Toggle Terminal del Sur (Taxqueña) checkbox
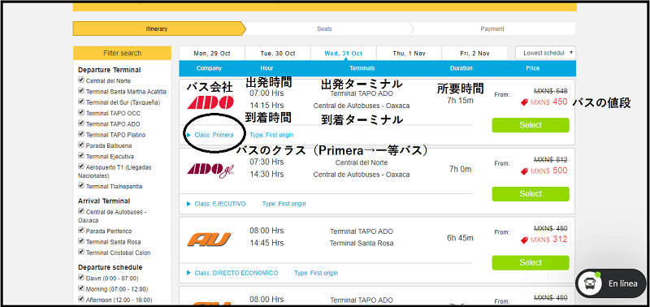This screenshot has height=307, width=650. 81,102
